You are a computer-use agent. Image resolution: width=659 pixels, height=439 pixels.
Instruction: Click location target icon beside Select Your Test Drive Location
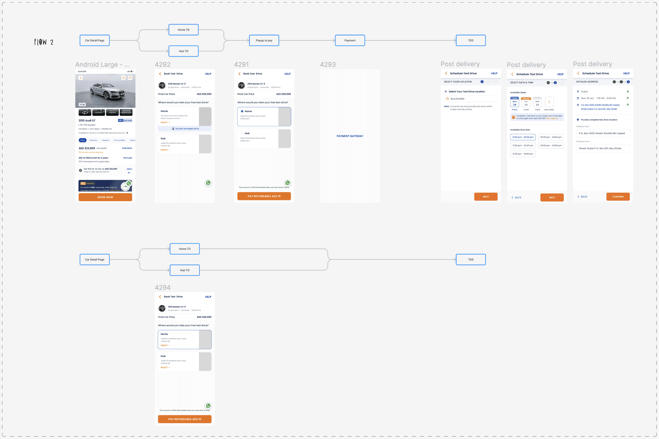446,92
